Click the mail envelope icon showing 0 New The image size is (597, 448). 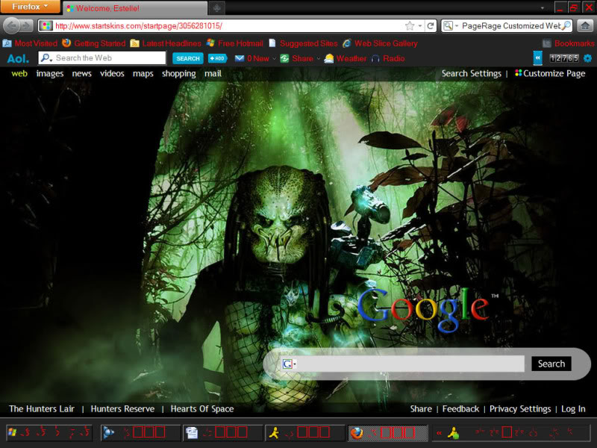[x=239, y=58]
